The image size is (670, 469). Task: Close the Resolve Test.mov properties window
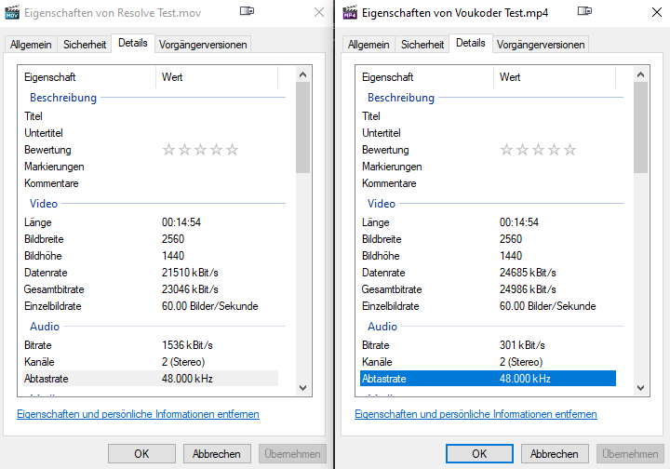[318, 12]
